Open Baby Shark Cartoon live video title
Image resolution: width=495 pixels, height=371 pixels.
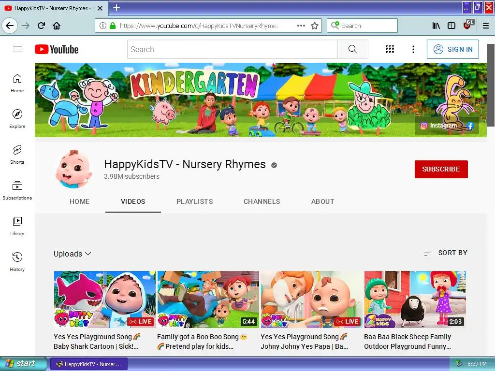tap(96, 342)
